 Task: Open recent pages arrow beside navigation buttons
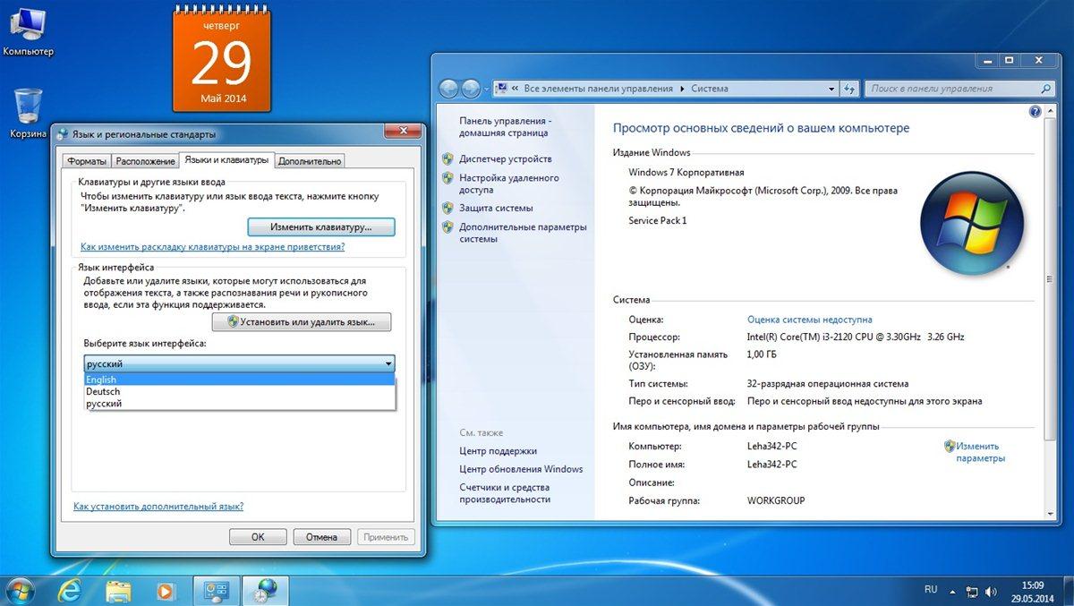click(487, 89)
